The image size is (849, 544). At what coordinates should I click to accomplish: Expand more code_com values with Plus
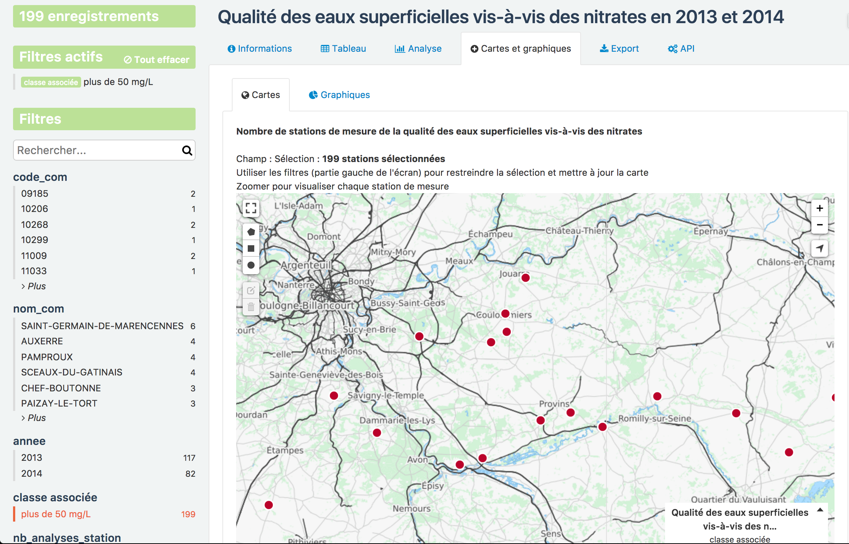(36, 286)
